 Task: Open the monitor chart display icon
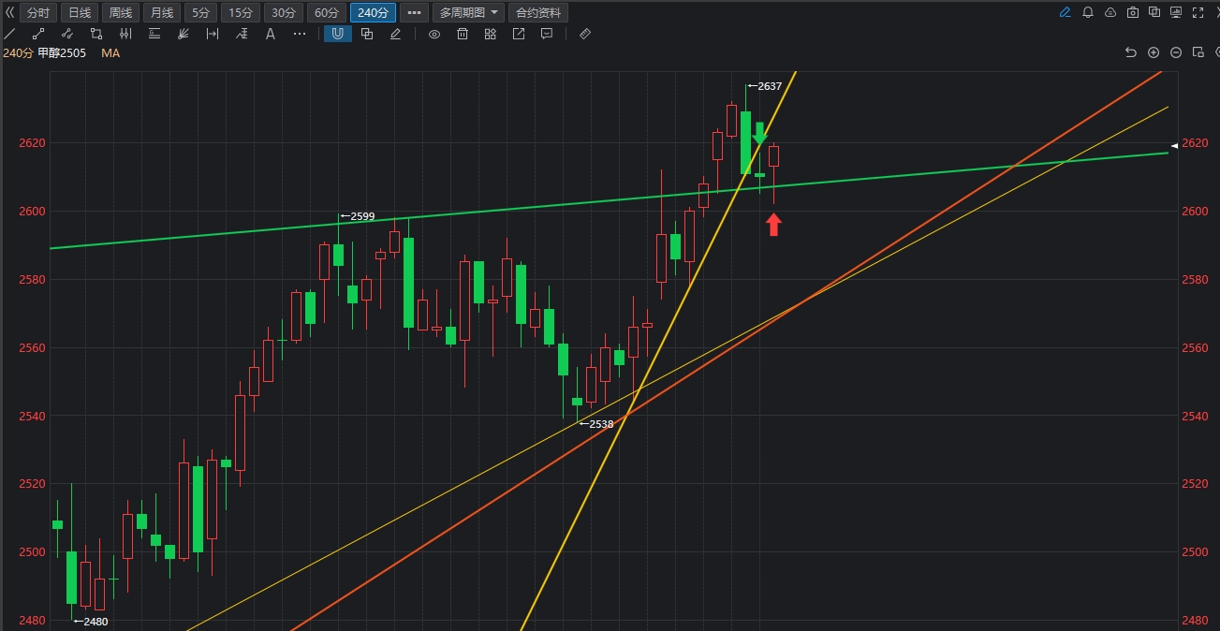click(1177, 12)
